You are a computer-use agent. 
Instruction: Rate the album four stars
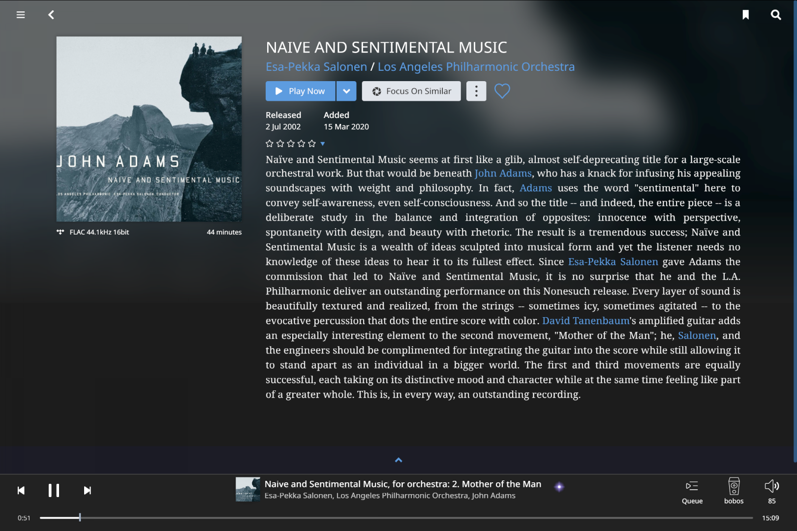[x=302, y=144]
